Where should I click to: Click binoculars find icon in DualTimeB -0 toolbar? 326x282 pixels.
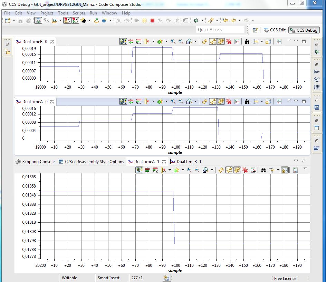[247, 41]
